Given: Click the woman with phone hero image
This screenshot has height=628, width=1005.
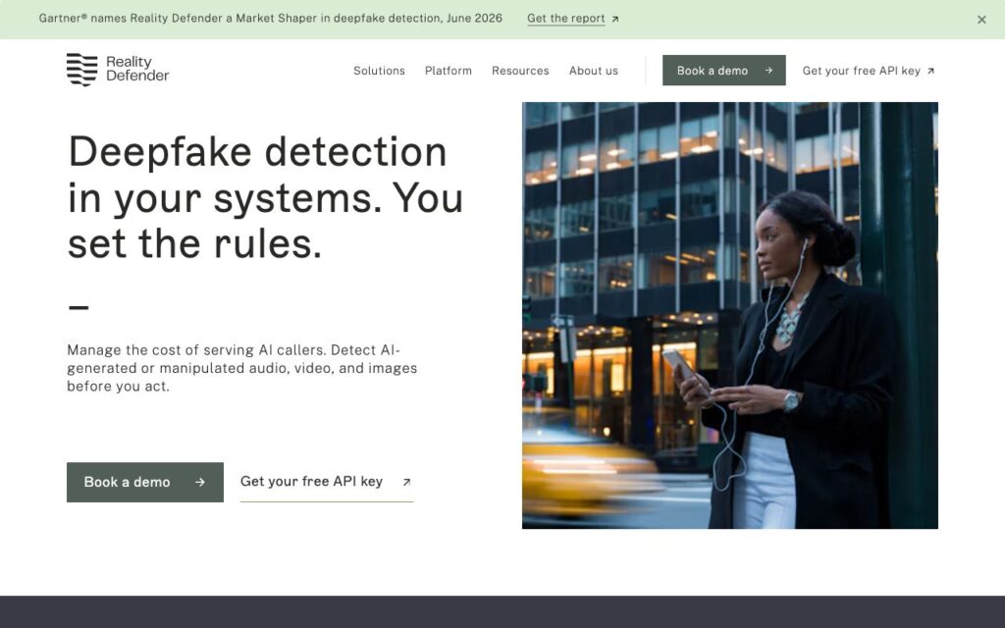Looking at the screenshot, I should [730, 315].
